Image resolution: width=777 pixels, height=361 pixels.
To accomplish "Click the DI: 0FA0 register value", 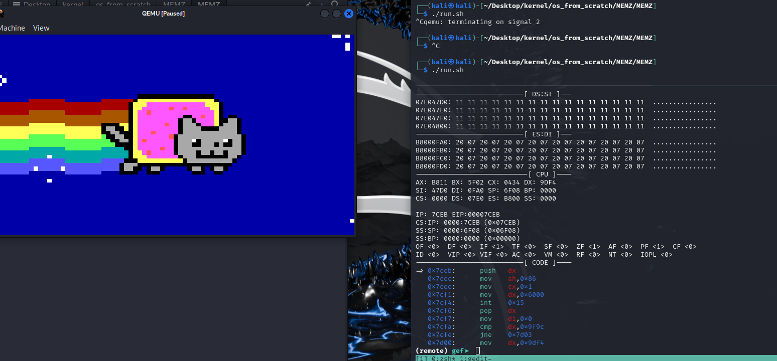I will coord(468,191).
